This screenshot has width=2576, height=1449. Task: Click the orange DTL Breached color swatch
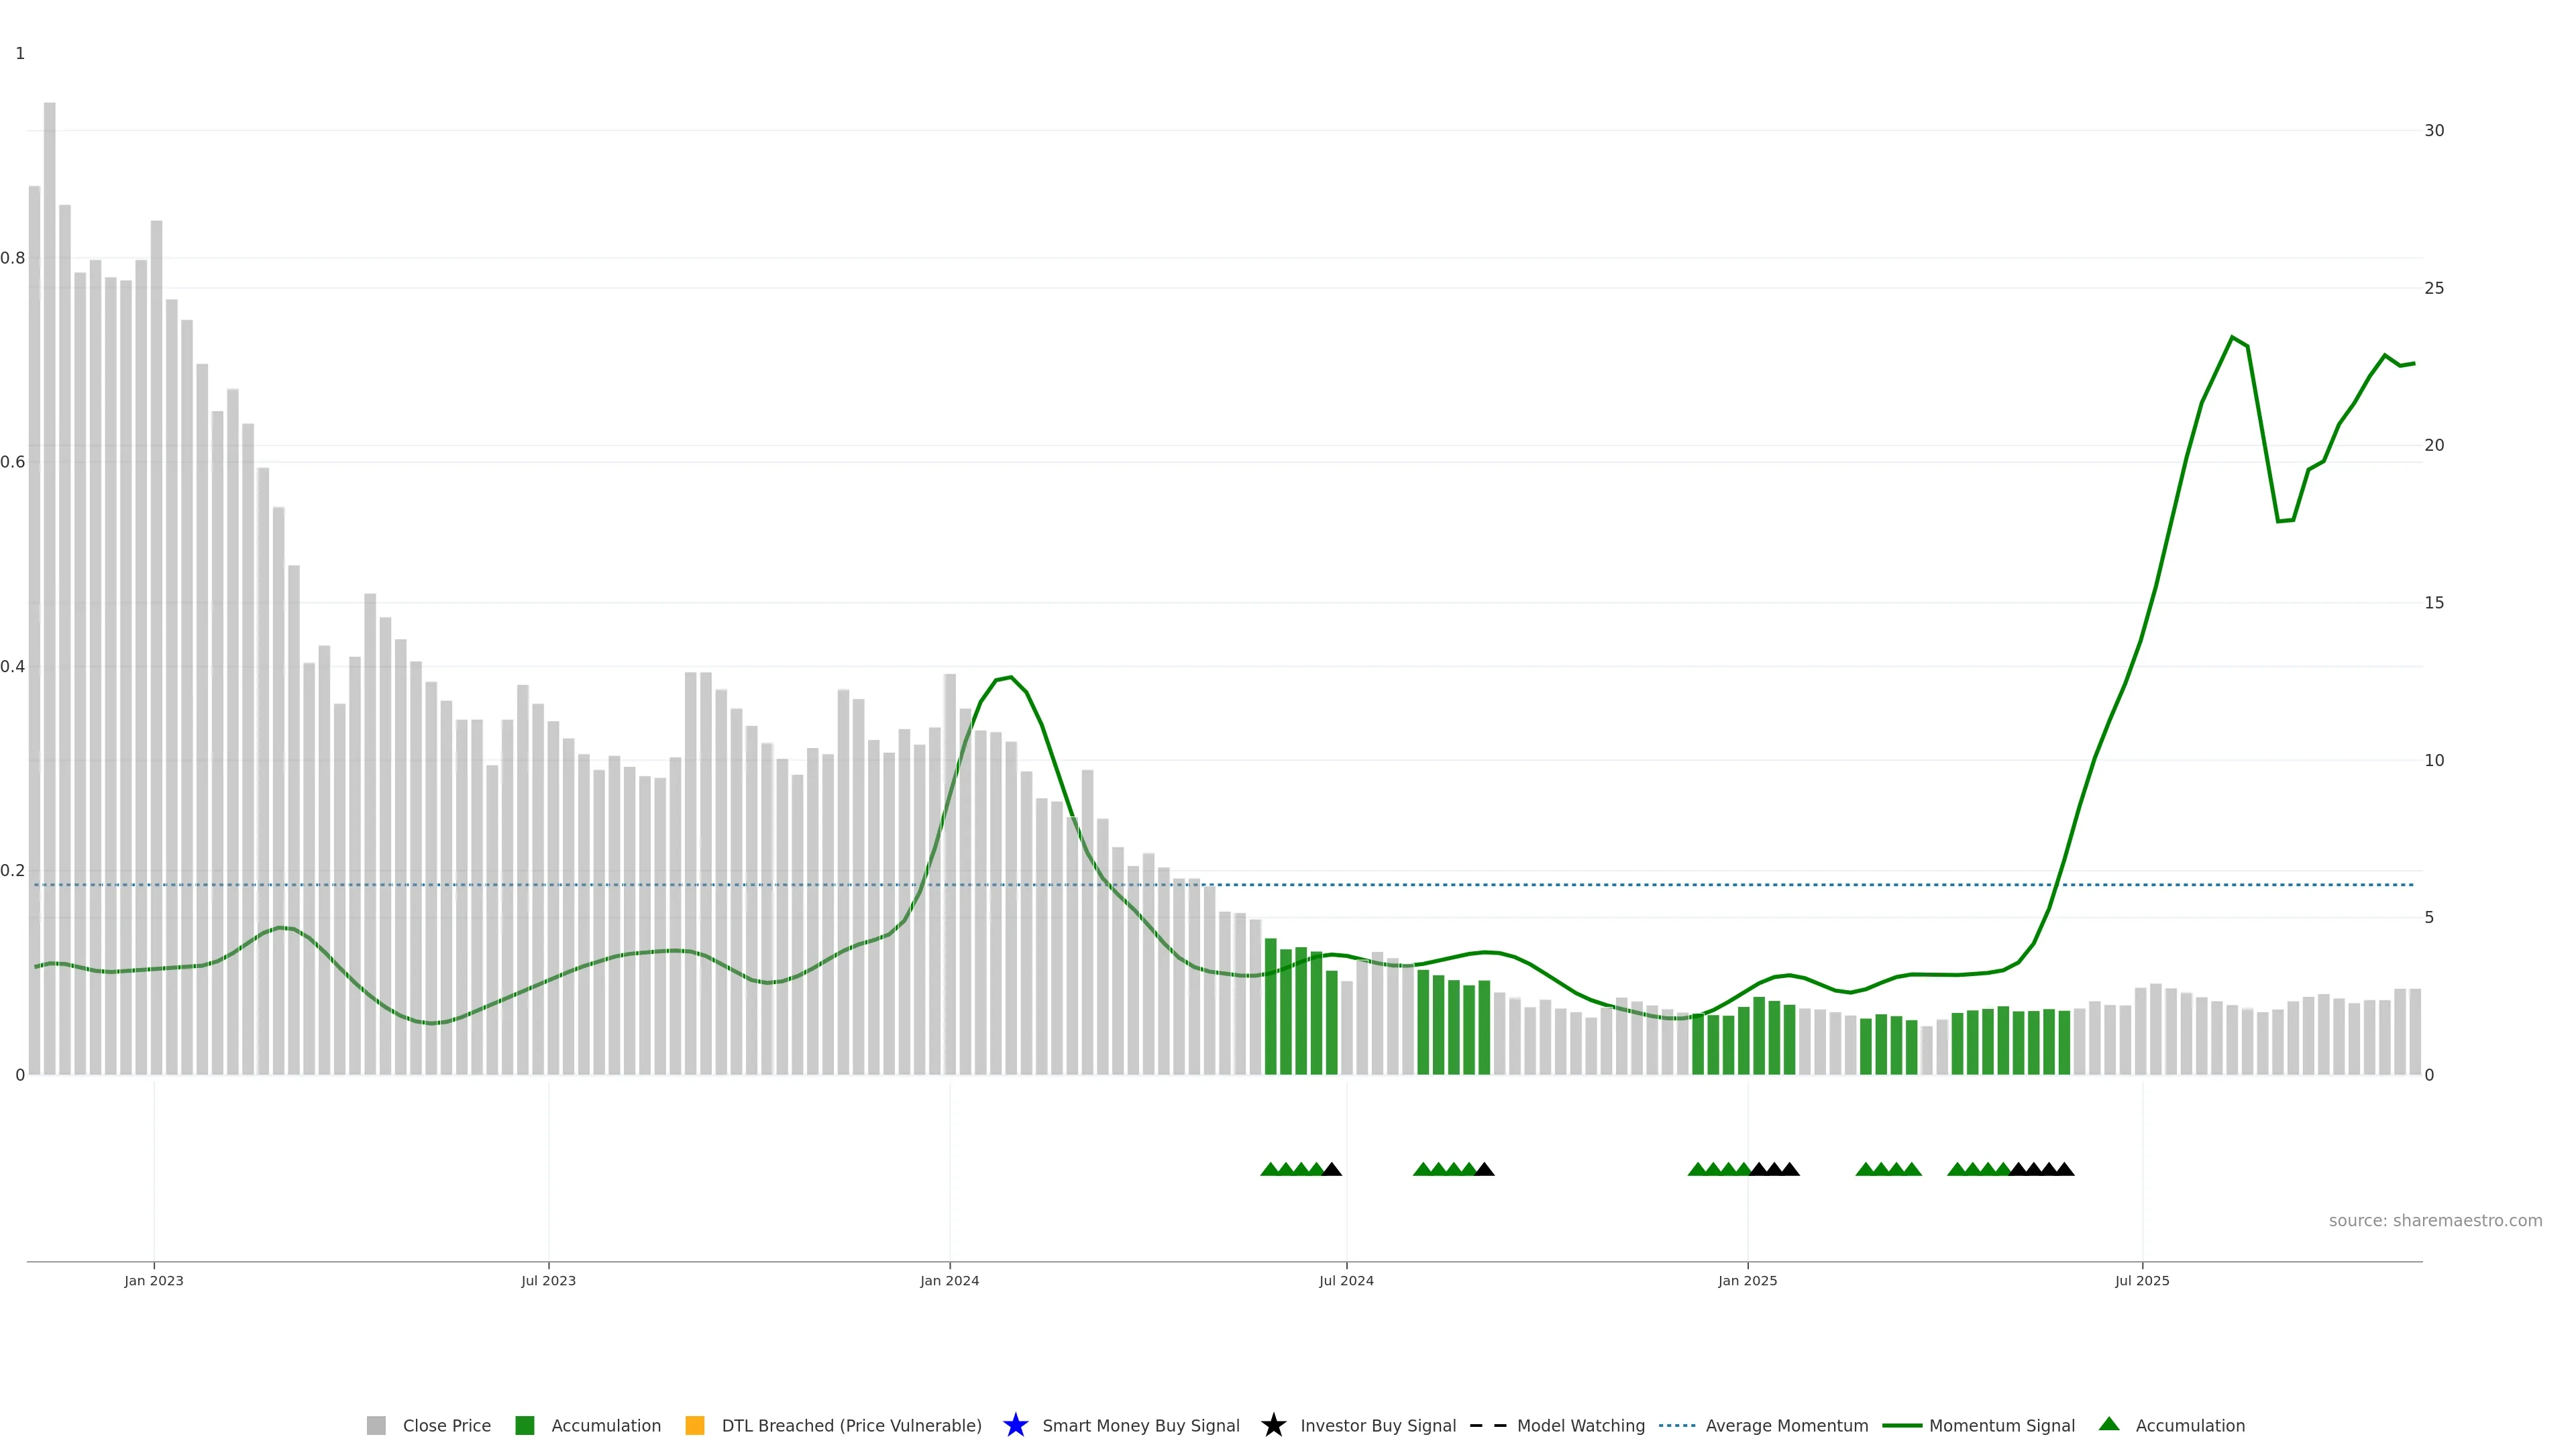[694, 1425]
